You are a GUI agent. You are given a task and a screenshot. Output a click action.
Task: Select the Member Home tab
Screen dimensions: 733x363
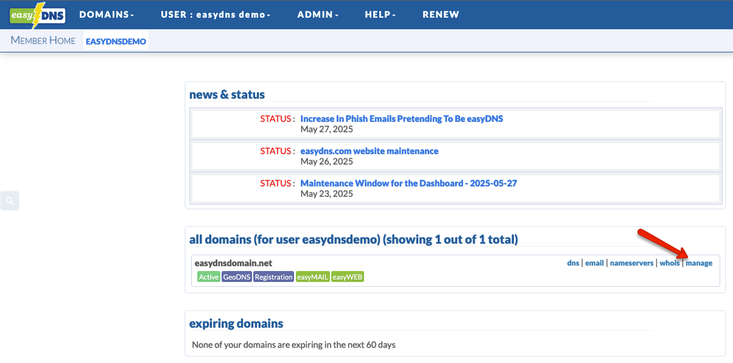(x=43, y=41)
